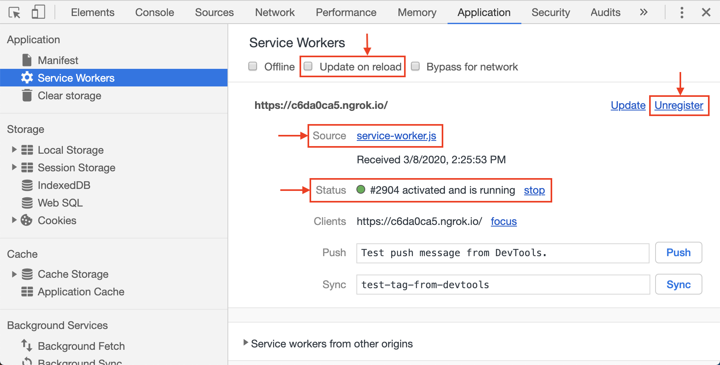The image size is (720, 365).
Task: Enable Bypass for network
Action: pyautogui.click(x=415, y=66)
